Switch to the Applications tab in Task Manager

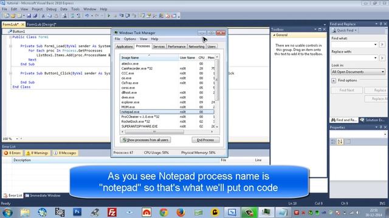coord(125,47)
